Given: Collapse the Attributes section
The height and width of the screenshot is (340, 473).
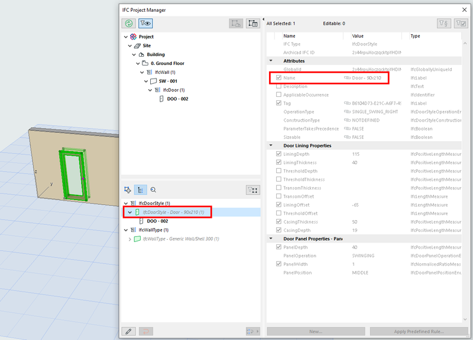Looking at the screenshot, I should 271,61.
